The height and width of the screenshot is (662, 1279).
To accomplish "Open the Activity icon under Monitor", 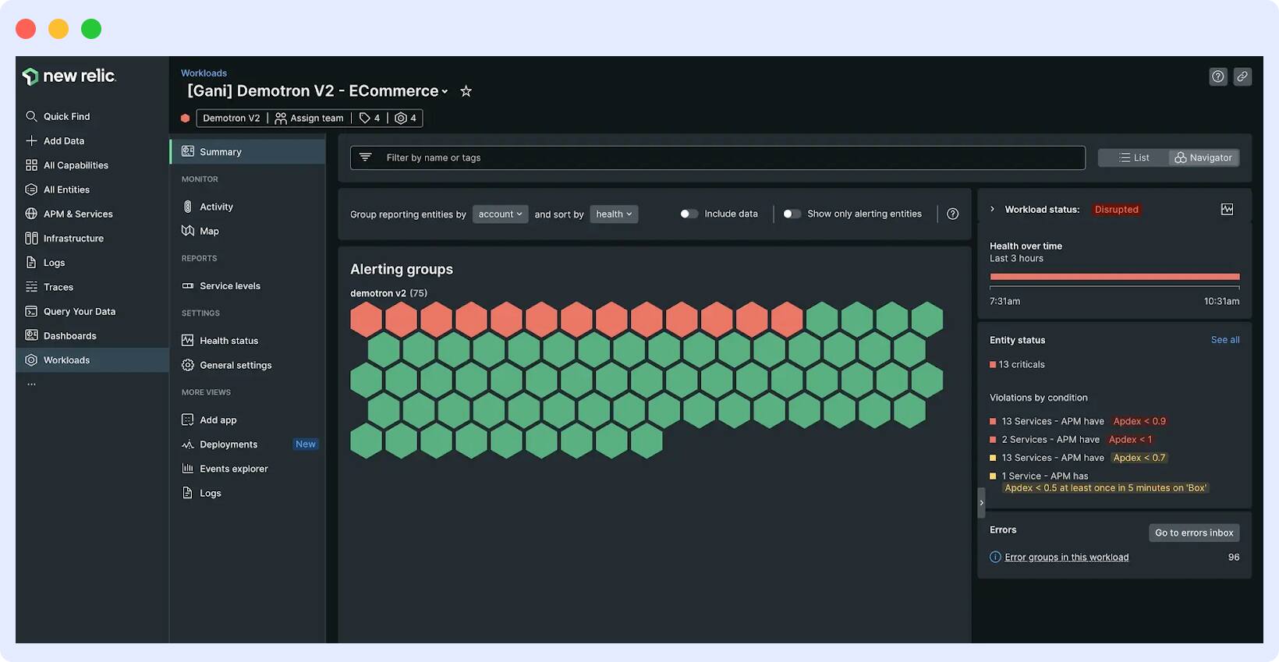I will pyautogui.click(x=187, y=207).
